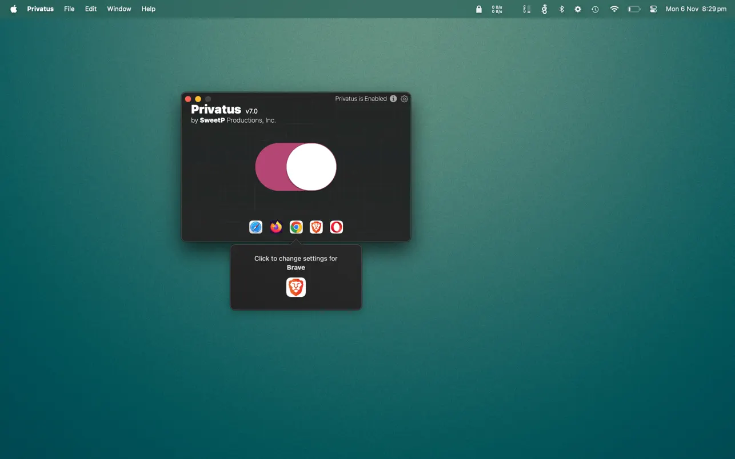Toggle the large Privatus enable switch
Image resolution: width=735 pixels, height=459 pixels.
pos(295,167)
